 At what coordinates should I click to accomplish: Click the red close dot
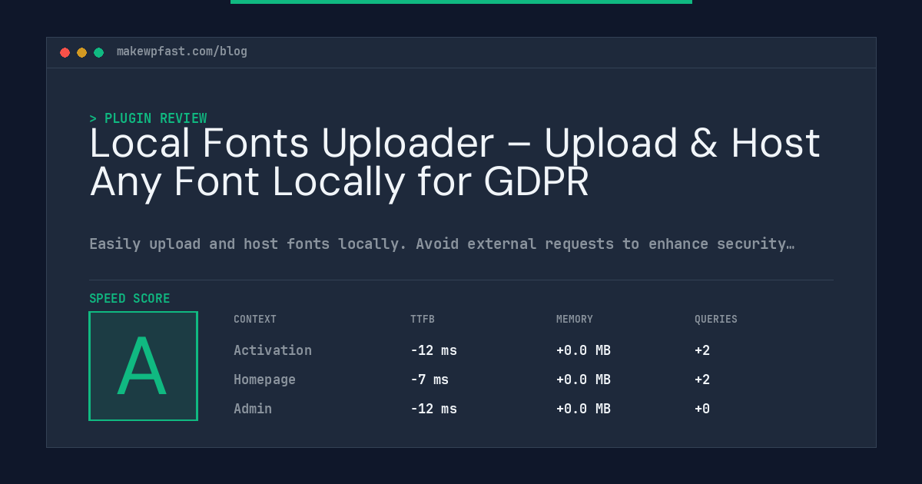[x=65, y=52]
